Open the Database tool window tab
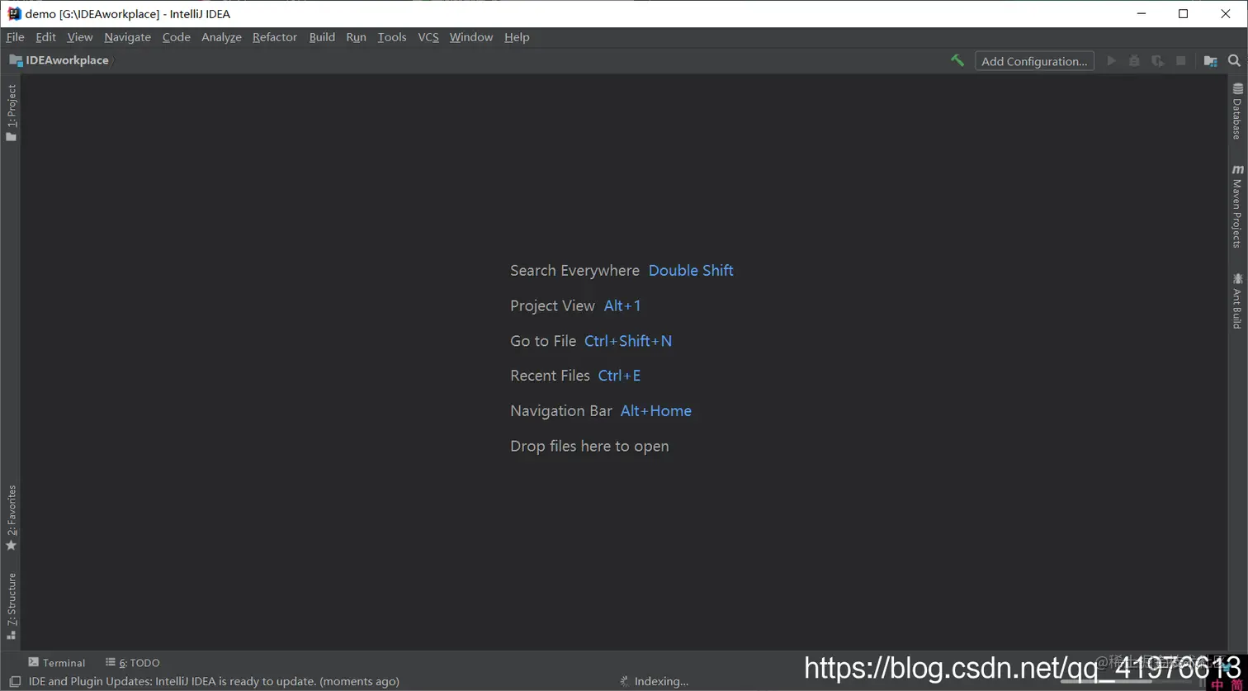The height and width of the screenshot is (691, 1248). coord(1237,111)
